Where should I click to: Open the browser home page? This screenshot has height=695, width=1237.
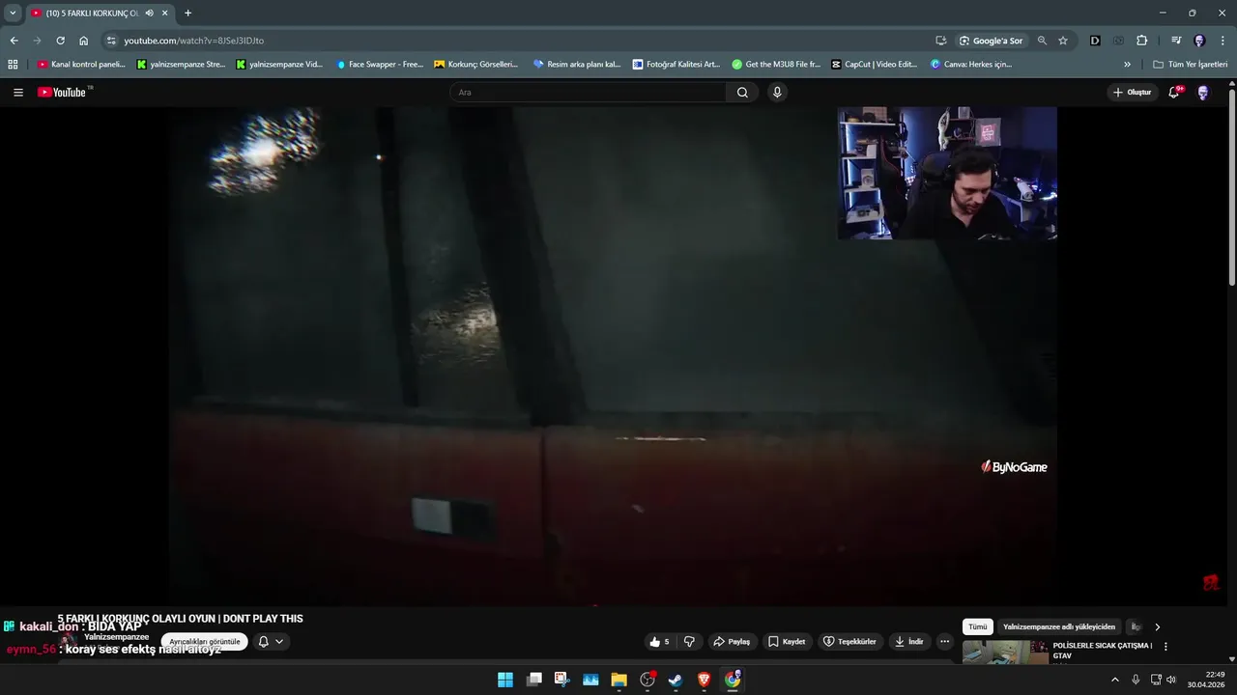(84, 41)
